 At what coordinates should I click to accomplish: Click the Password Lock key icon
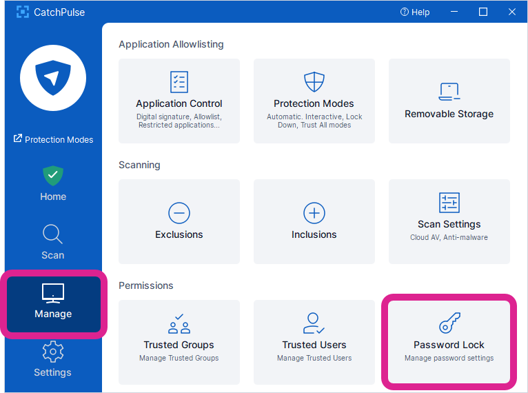click(x=449, y=323)
